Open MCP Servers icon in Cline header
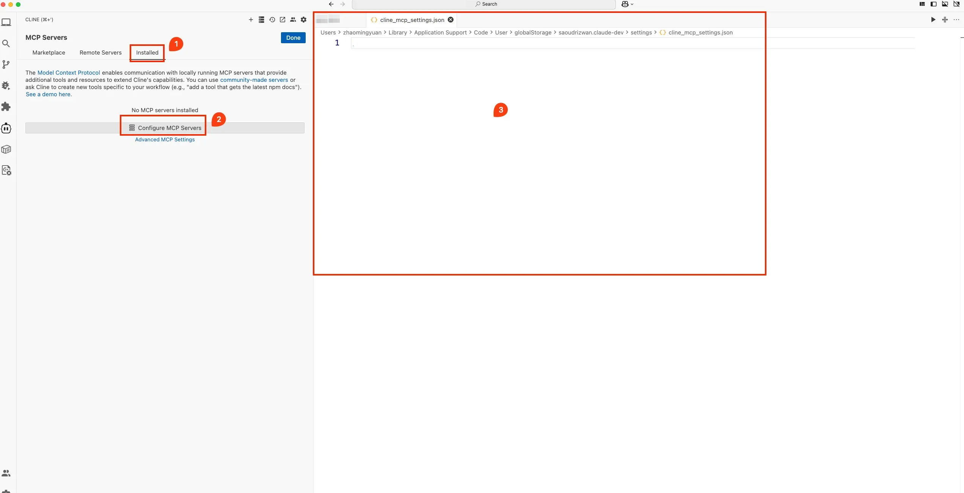This screenshot has width=964, height=493. pos(261,20)
